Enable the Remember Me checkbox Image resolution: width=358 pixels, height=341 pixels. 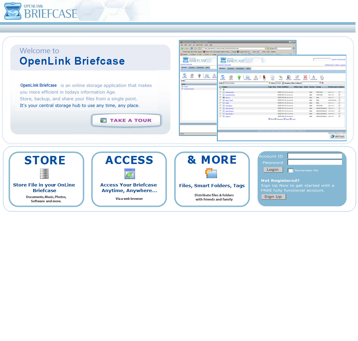click(x=290, y=170)
